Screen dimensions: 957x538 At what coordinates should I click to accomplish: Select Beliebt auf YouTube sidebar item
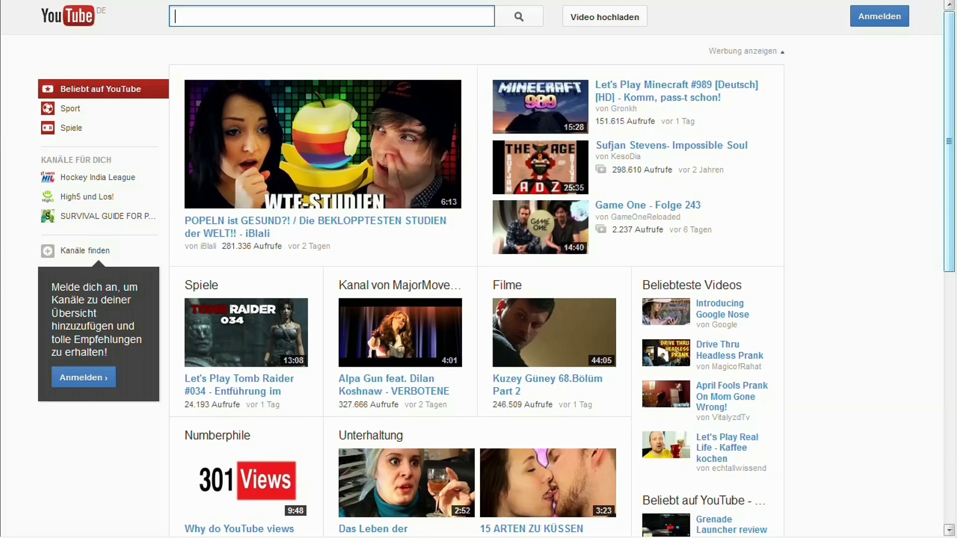point(101,89)
